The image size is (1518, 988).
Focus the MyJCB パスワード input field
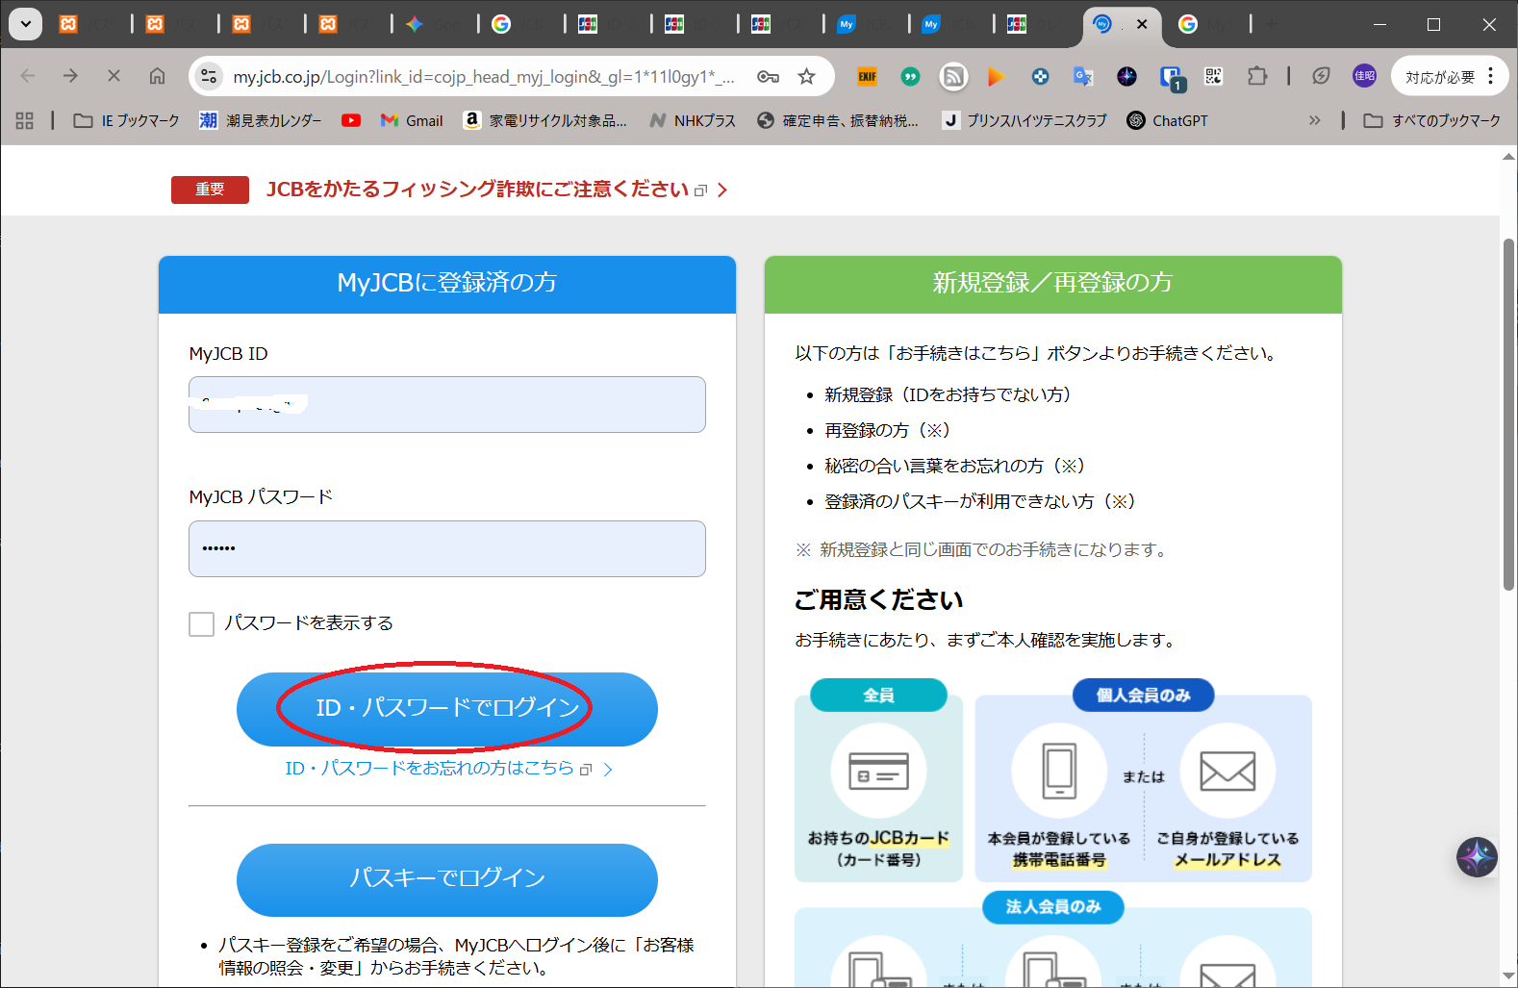pyautogui.click(x=446, y=548)
